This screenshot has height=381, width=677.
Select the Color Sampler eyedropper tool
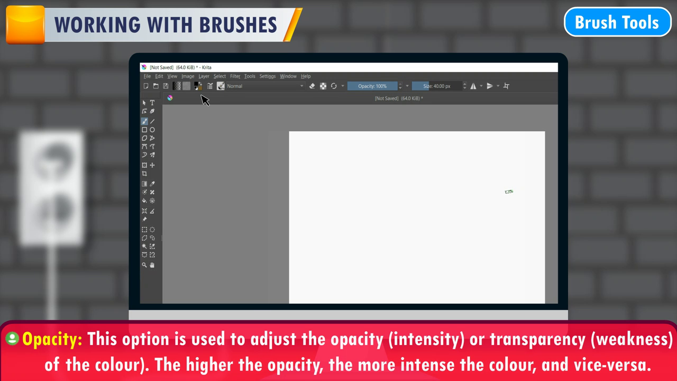click(x=152, y=184)
